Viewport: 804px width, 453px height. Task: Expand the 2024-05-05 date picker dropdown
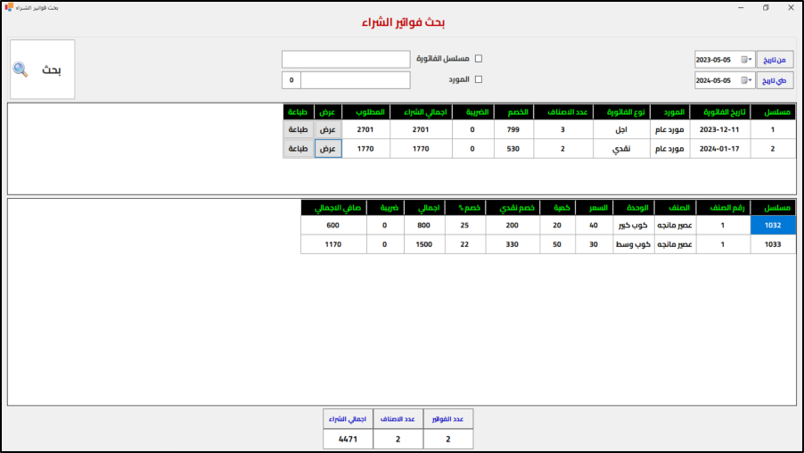coord(746,81)
